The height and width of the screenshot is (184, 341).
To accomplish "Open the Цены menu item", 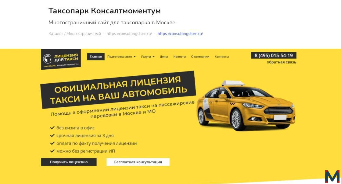I will point(164,57).
